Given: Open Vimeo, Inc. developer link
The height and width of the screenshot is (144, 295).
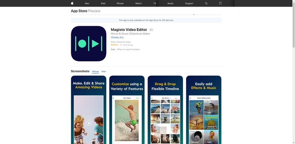Looking at the screenshot, I should (x=117, y=37).
